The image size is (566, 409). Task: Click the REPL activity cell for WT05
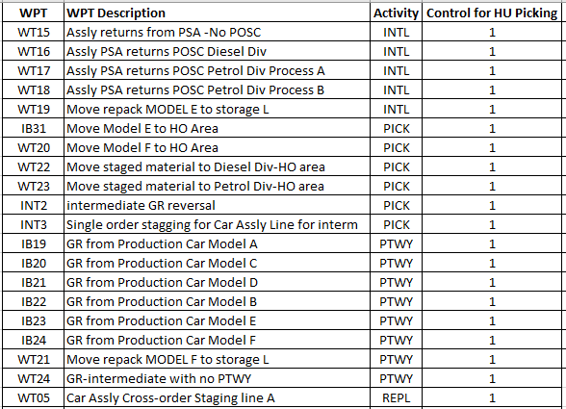pyautogui.click(x=396, y=397)
